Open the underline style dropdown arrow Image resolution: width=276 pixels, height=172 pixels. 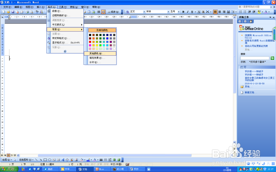[x=195, y=12]
